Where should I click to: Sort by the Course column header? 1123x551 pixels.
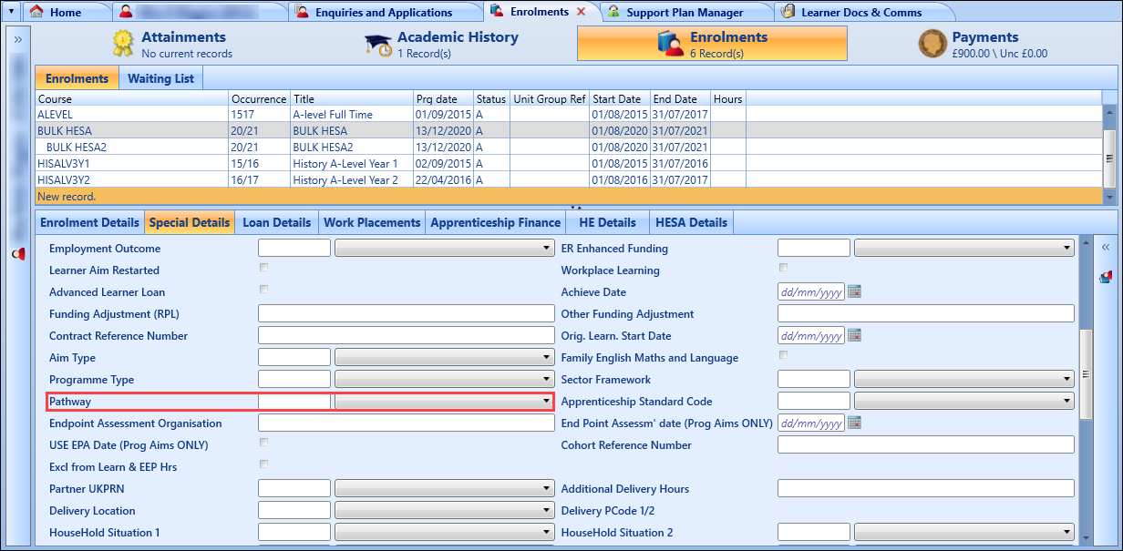[x=132, y=98]
